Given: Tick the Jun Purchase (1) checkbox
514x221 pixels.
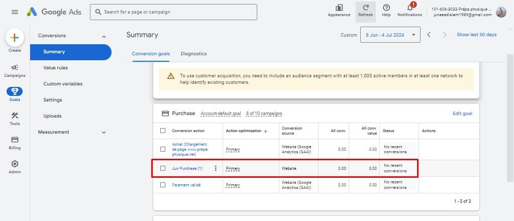Looking at the screenshot, I should [x=162, y=168].
